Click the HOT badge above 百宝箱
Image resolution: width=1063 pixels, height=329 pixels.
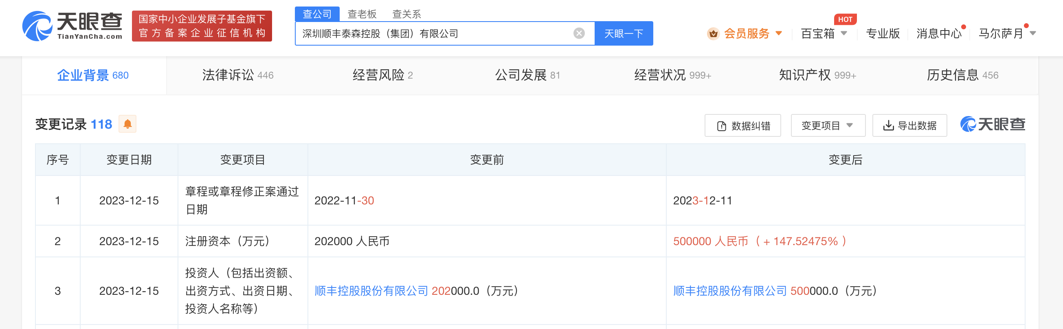point(845,19)
